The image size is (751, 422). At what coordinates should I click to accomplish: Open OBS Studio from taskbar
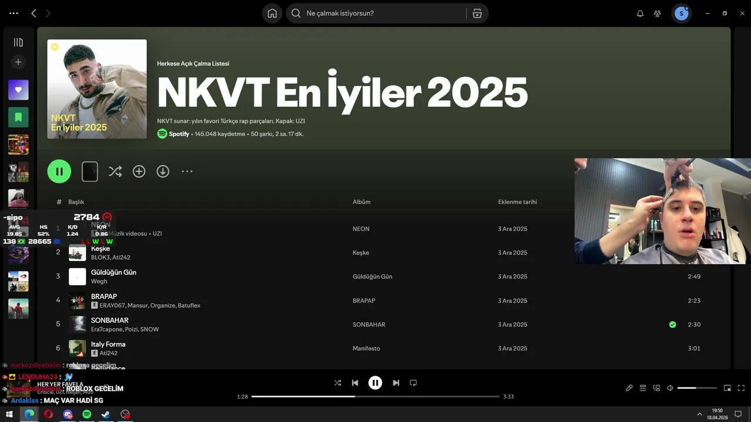coord(125,414)
